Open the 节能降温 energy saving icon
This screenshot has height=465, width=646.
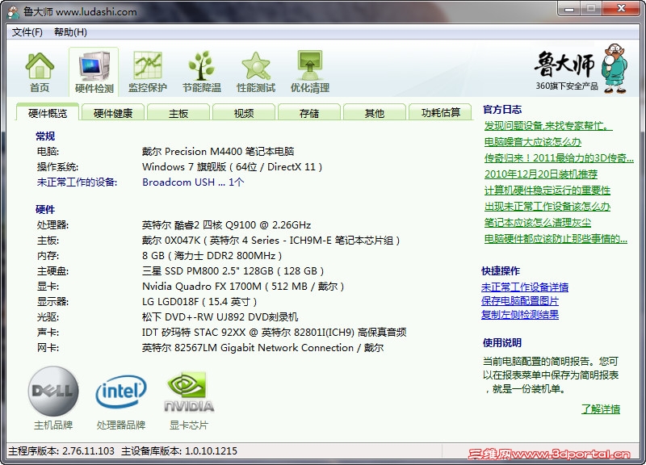pyautogui.click(x=201, y=72)
